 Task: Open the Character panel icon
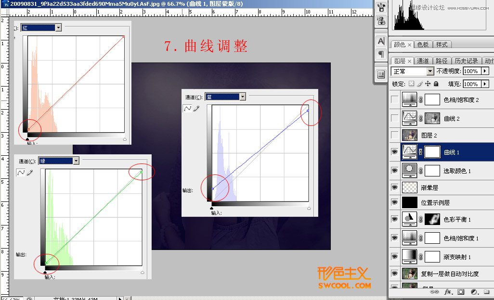[x=381, y=41]
